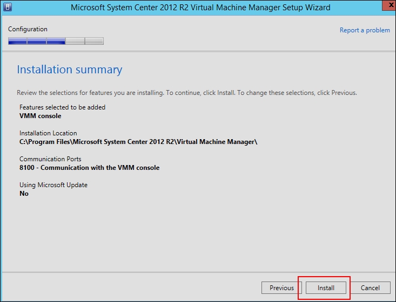Close the setup wizard window

[x=389, y=5]
